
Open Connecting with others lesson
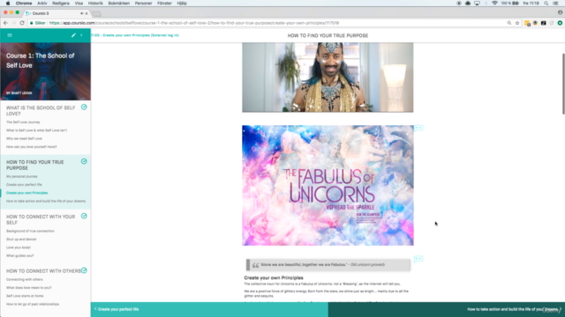click(24, 279)
